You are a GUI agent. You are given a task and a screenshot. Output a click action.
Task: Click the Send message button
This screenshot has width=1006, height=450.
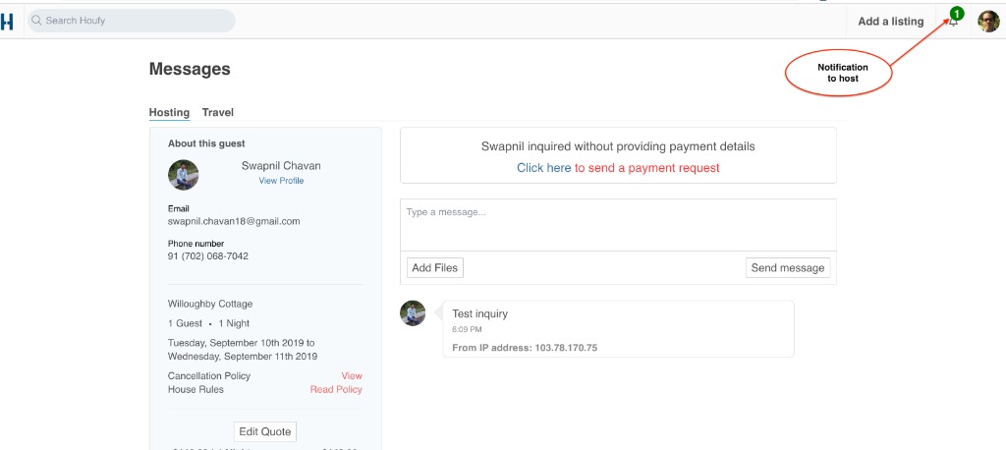788,267
